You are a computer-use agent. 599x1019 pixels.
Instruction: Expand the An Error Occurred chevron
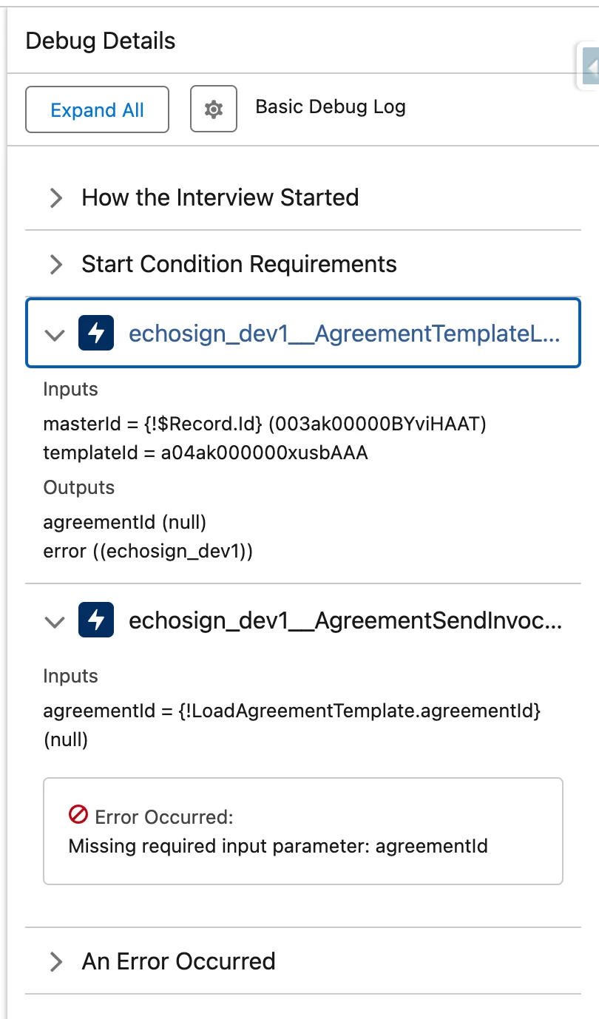point(55,961)
